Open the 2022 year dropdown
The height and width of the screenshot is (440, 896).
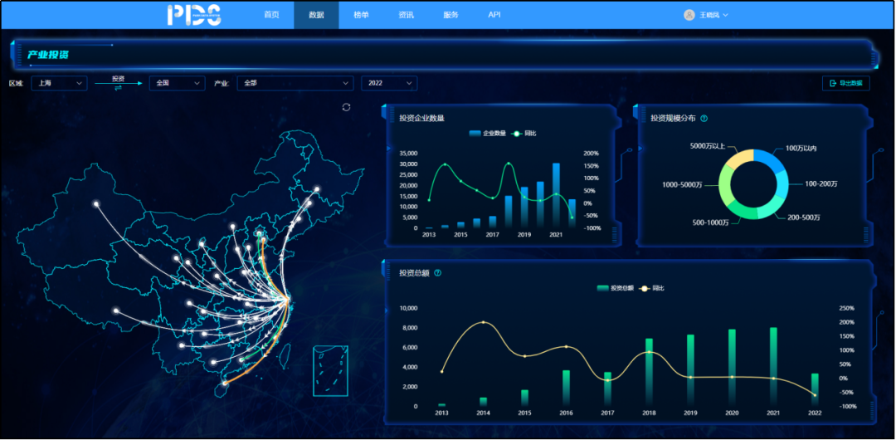coord(389,83)
